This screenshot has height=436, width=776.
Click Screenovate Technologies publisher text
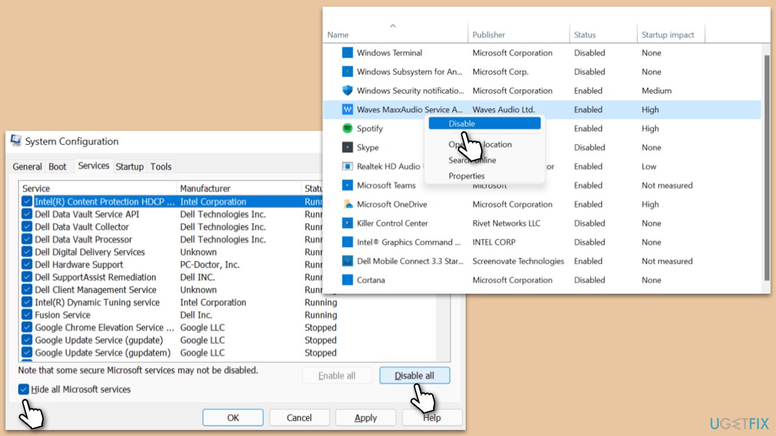[x=518, y=261]
